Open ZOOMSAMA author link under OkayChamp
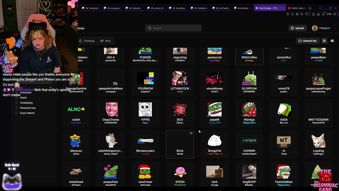339x191 pixels. coord(111,123)
